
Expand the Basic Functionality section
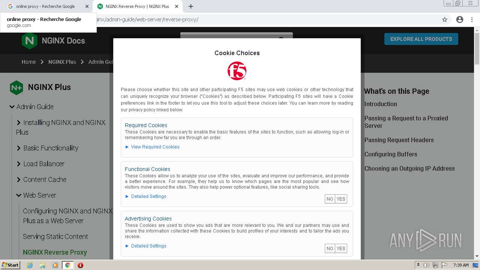pos(19,148)
